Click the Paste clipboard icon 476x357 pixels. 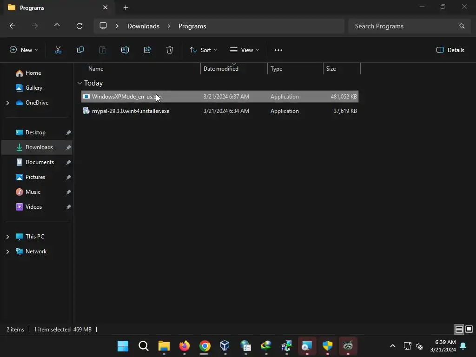click(103, 50)
